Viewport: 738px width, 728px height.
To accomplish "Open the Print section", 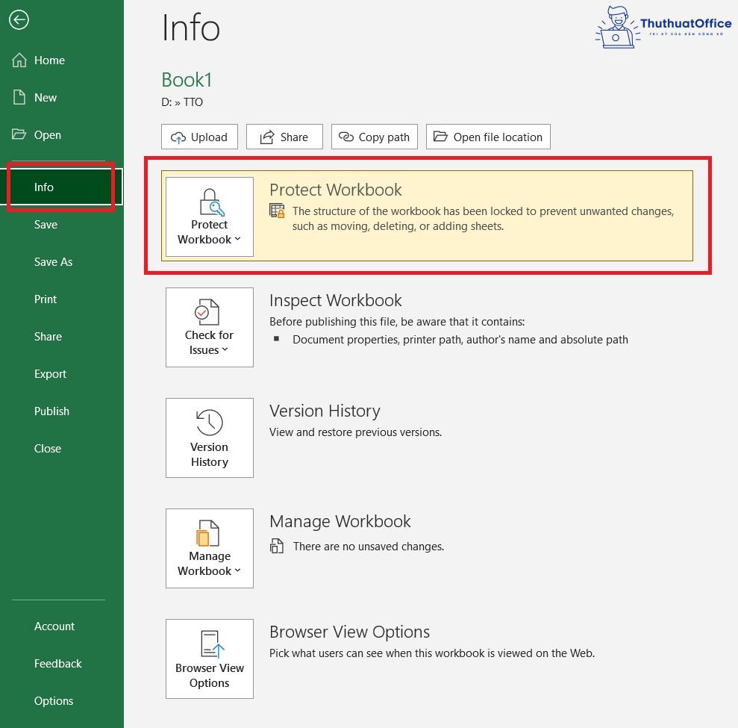I will 46,299.
